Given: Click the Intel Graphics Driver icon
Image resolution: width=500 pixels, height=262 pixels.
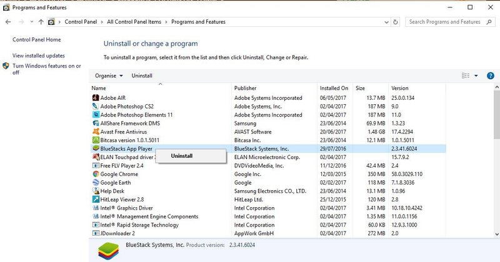Looking at the screenshot, I should [96, 208].
